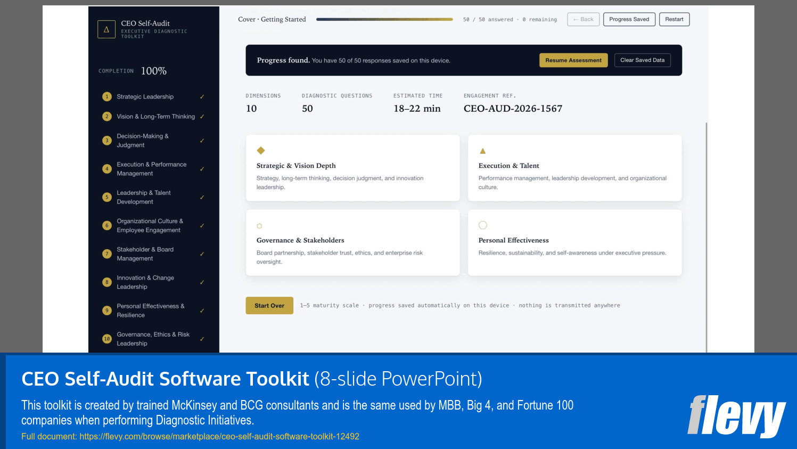
Task: Click the Restart button
Action: coord(674,19)
